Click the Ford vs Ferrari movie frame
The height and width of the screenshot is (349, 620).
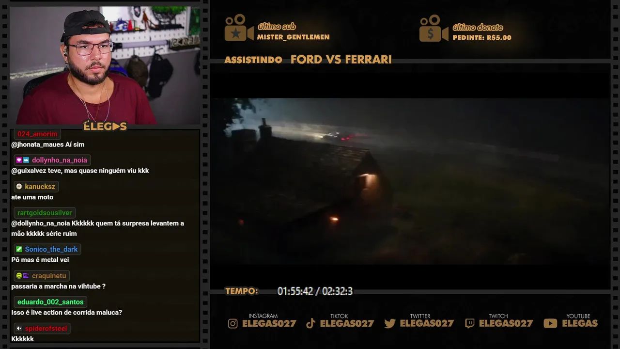click(x=410, y=181)
